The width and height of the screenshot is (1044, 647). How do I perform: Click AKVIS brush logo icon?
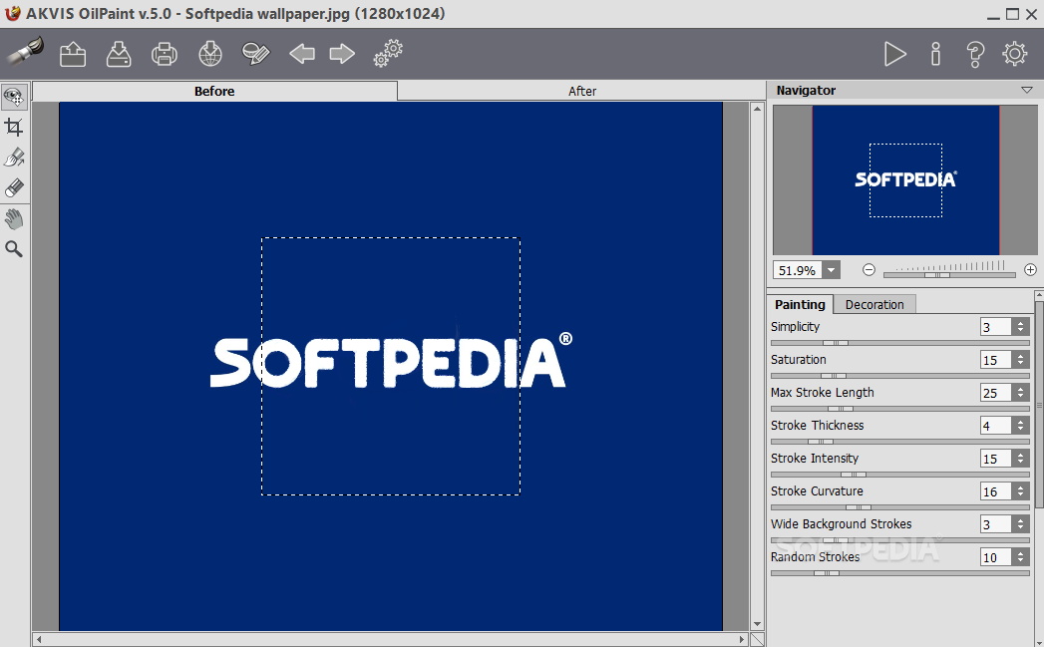25,51
